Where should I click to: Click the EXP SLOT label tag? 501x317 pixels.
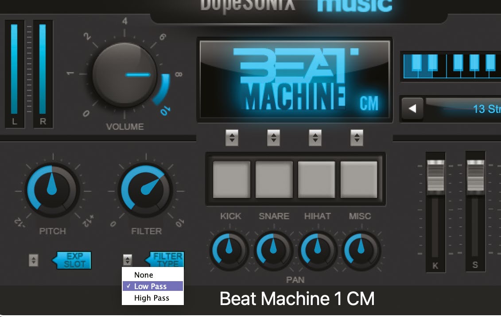pos(72,260)
